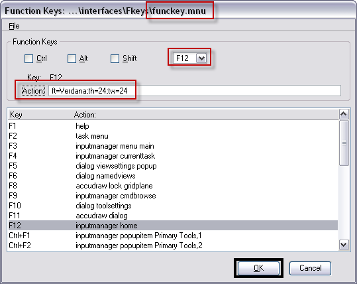
Task: Click the list scrollbar thumb
Action: click(x=344, y=143)
